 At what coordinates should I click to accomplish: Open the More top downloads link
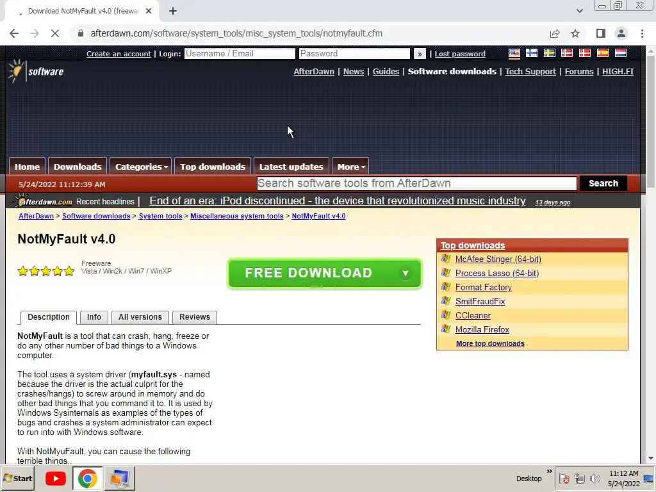click(x=490, y=343)
